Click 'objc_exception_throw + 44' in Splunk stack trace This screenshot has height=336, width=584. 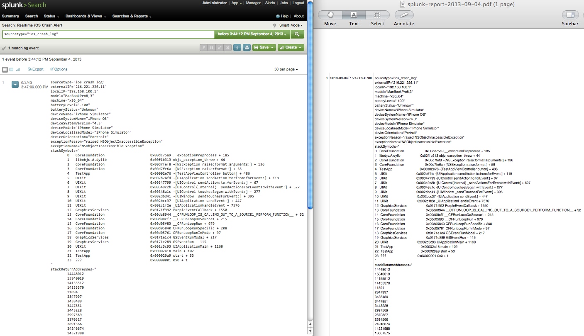coord(199,160)
